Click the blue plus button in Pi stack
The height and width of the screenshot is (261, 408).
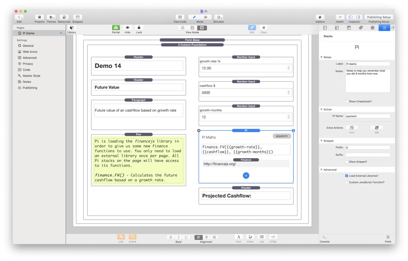tap(246, 176)
